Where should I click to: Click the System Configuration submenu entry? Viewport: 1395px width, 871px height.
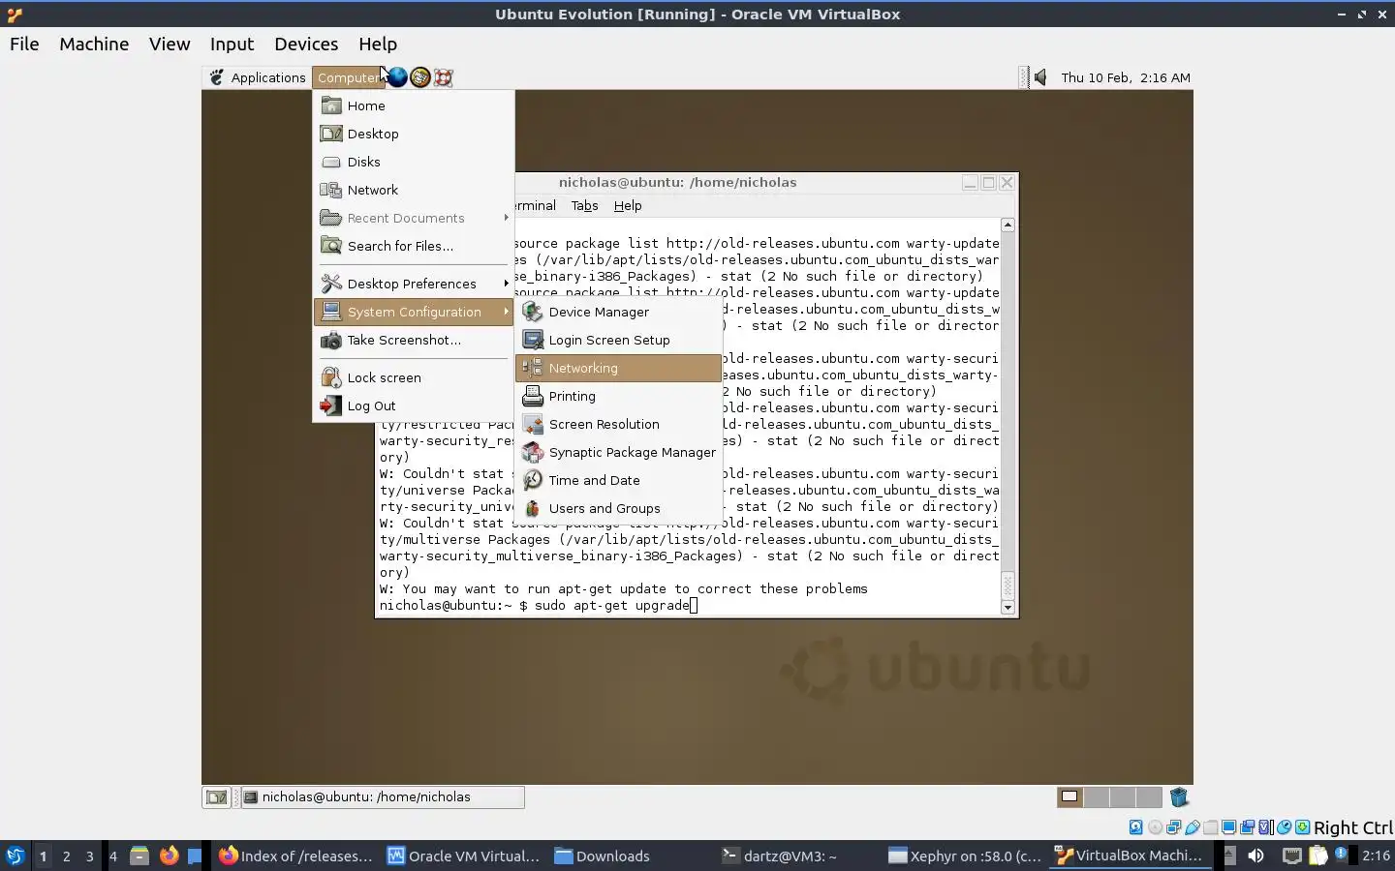(x=414, y=312)
